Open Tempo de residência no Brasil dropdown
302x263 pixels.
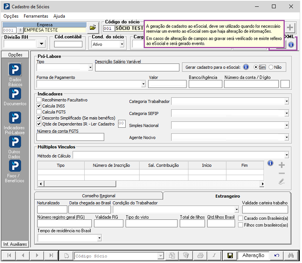click(99, 238)
